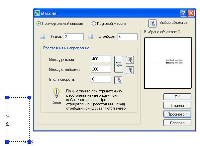Select the Прямоугольный массив radio button
Viewport: 200px width, 146px height.
coord(39,24)
